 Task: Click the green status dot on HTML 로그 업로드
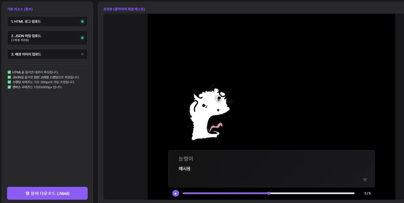pos(82,21)
